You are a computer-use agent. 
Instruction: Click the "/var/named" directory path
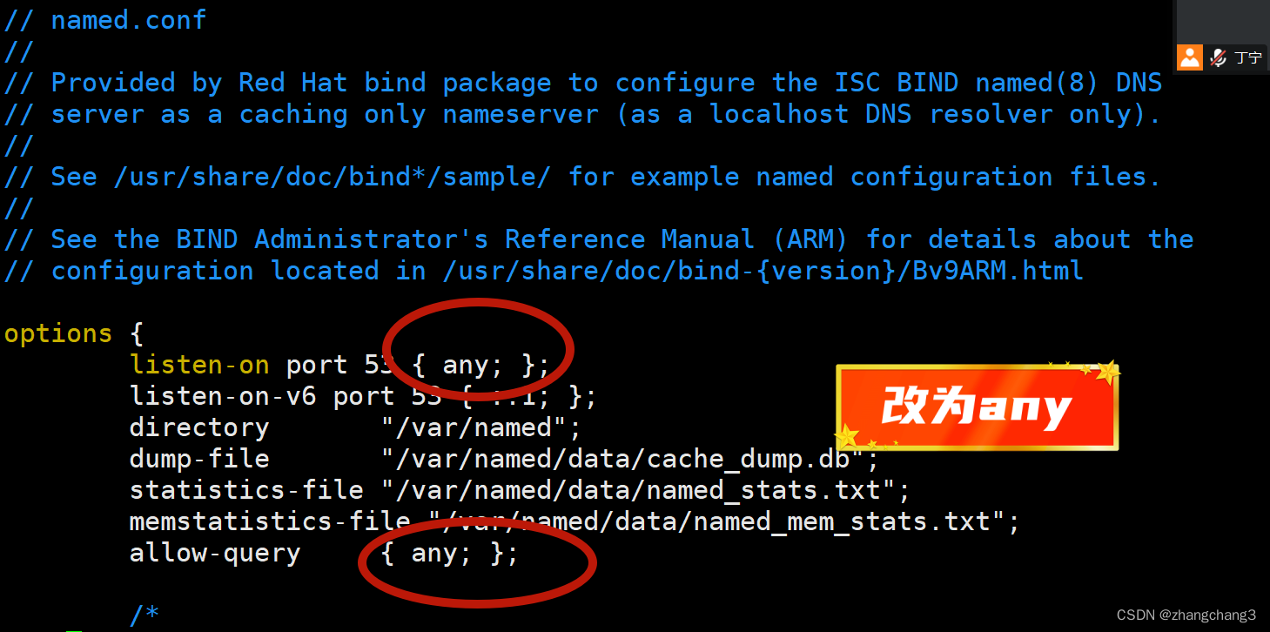point(480,427)
